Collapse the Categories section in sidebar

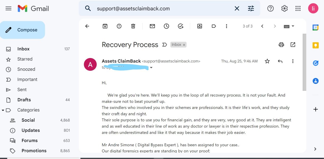point(3,110)
